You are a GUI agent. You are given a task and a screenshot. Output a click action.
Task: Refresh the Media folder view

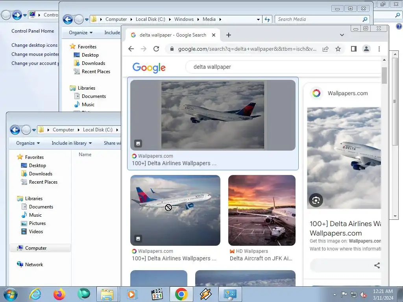click(267, 19)
